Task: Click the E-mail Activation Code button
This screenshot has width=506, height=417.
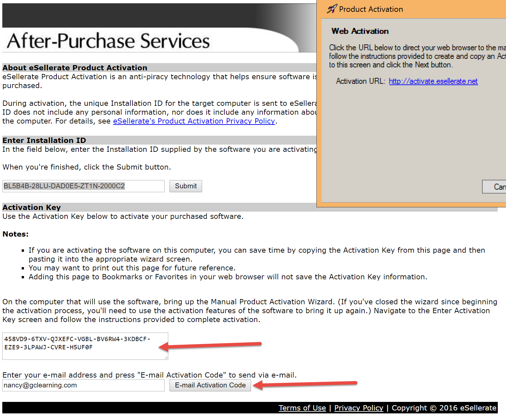Action: pyautogui.click(x=210, y=385)
